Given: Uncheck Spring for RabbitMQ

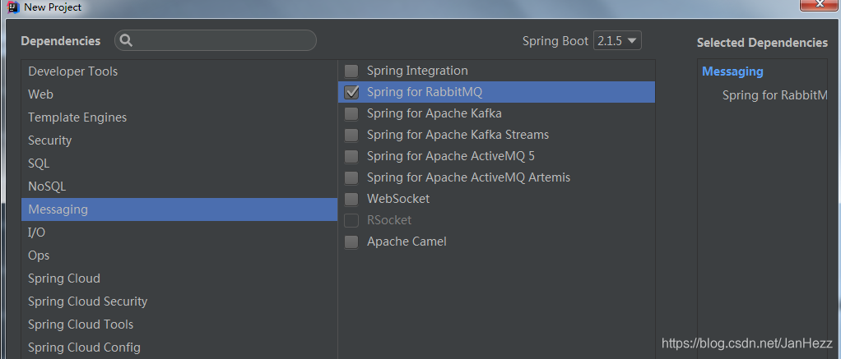Looking at the screenshot, I should pyautogui.click(x=351, y=92).
